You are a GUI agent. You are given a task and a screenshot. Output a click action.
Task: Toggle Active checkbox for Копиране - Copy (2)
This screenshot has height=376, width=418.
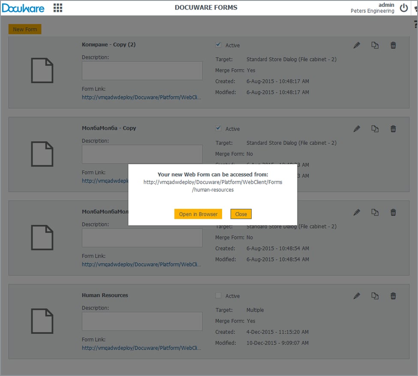[218, 45]
